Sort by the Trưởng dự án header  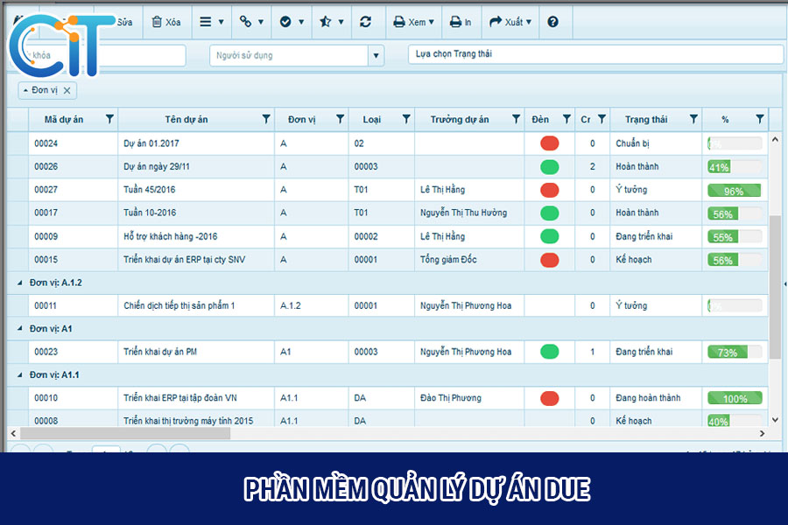460,120
